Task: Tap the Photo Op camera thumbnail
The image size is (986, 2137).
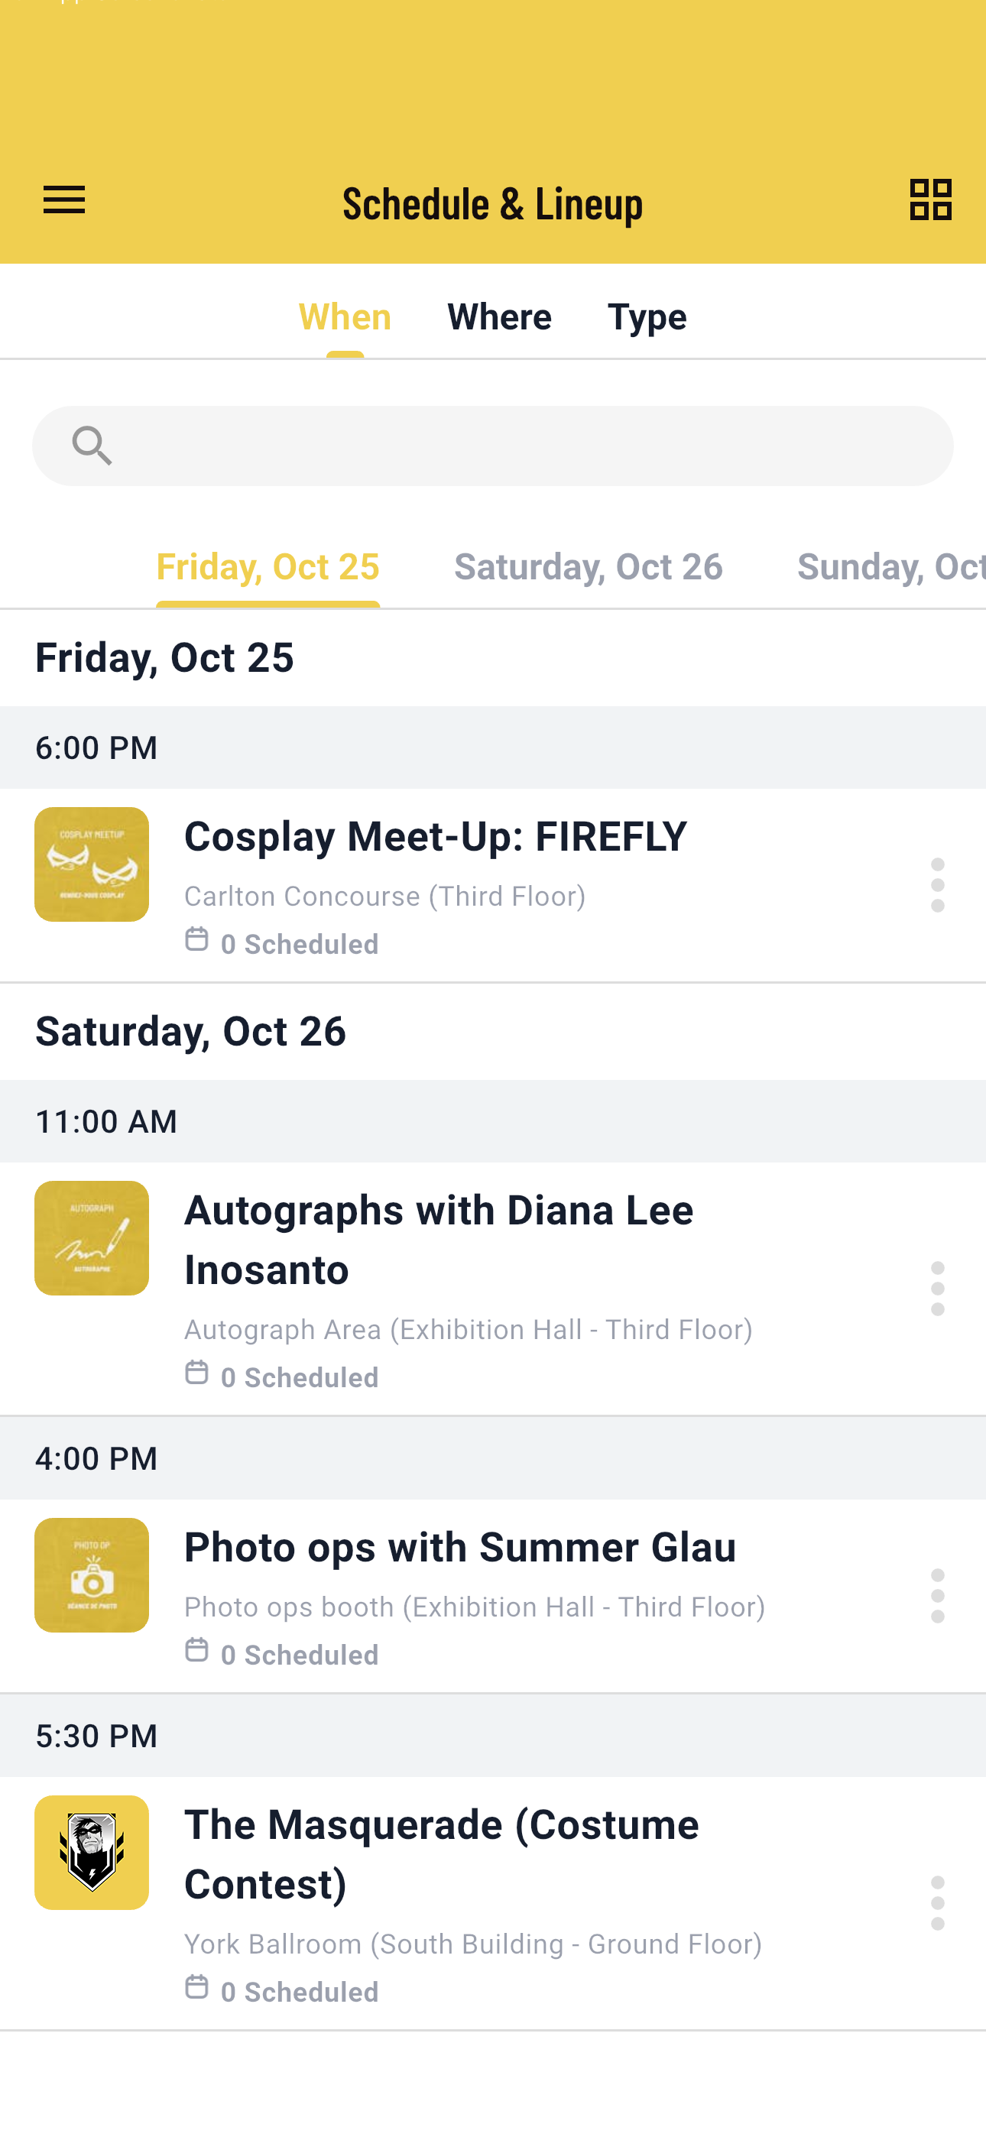Action: 91,1574
